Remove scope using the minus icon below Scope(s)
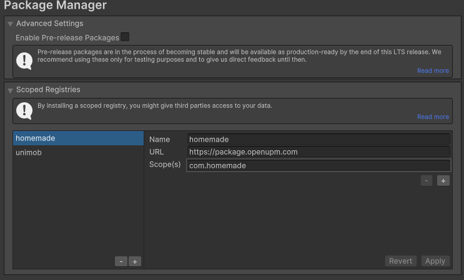The height and width of the screenshot is (280, 464). click(427, 181)
